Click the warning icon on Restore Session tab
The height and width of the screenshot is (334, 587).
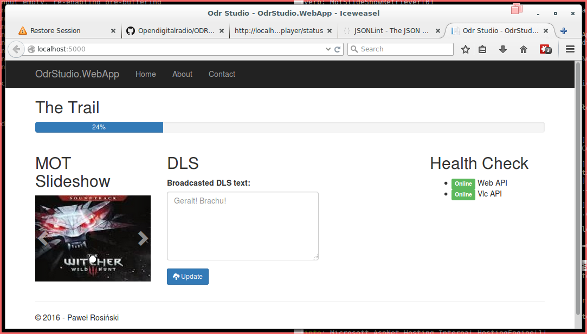(x=23, y=31)
